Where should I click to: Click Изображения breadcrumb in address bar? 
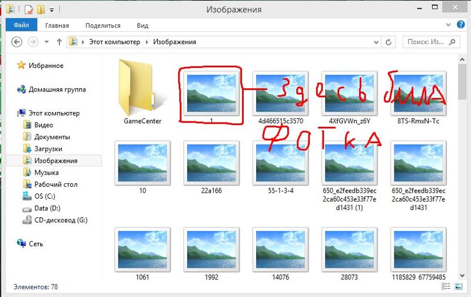(174, 42)
